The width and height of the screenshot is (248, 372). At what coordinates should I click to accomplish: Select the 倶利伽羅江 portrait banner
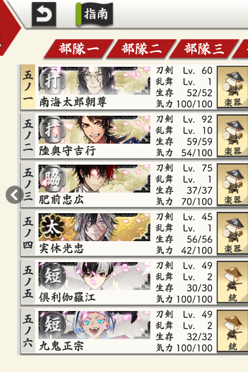(x=94, y=276)
